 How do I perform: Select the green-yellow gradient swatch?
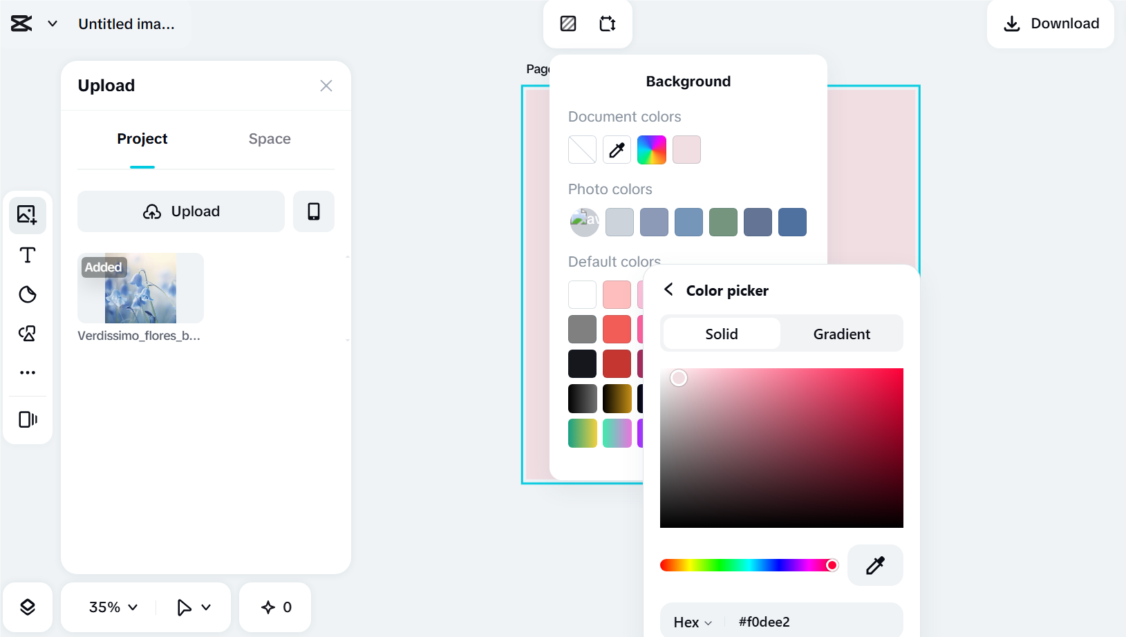tap(582, 433)
